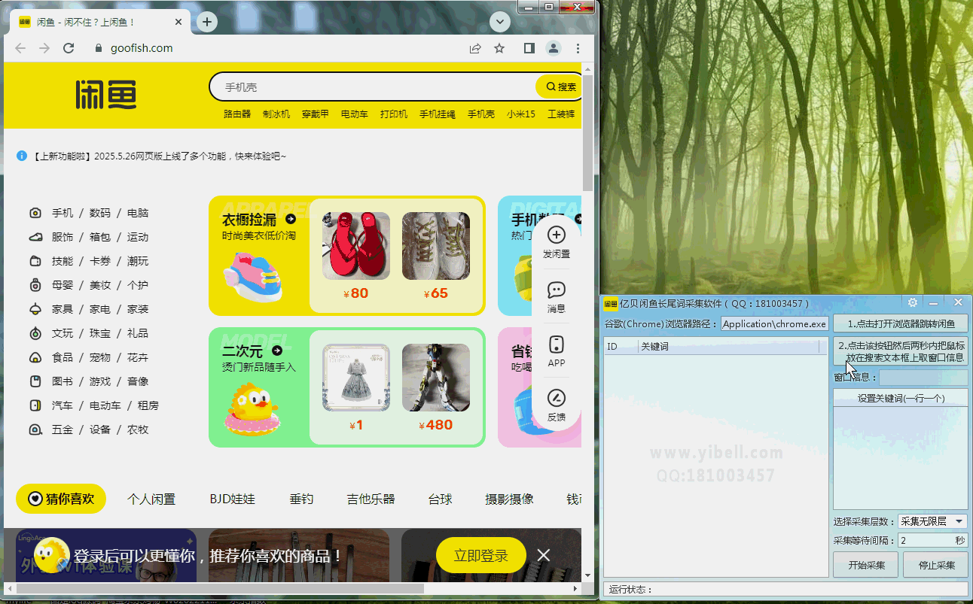The image size is (973, 604).
Task: Reload the goofish.com page
Action: click(x=69, y=48)
